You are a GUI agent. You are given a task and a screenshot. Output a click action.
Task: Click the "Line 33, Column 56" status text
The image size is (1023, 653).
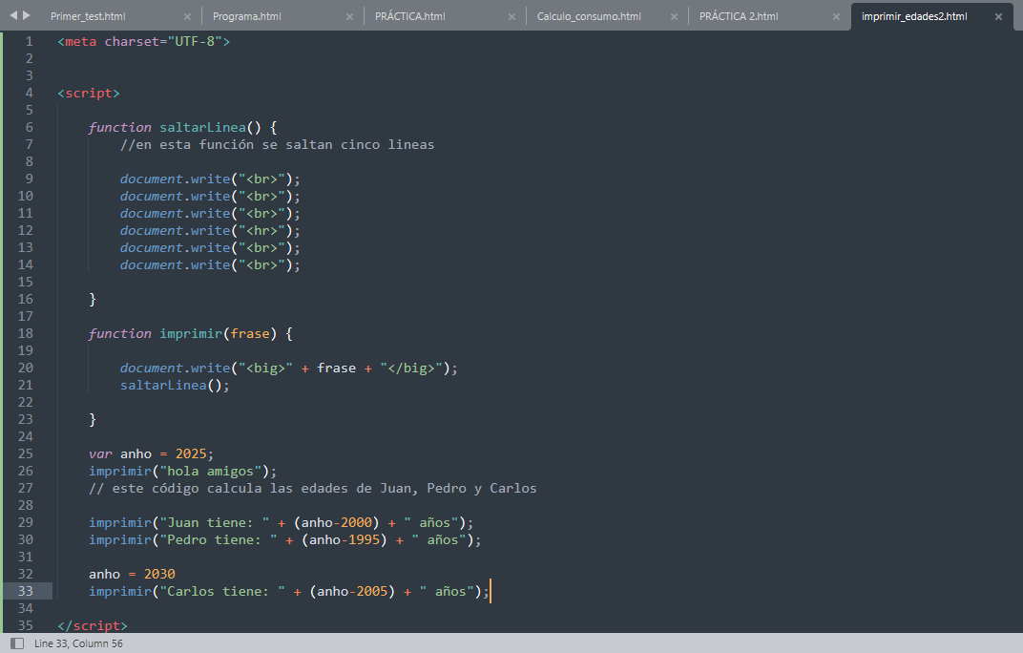(78, 643)
